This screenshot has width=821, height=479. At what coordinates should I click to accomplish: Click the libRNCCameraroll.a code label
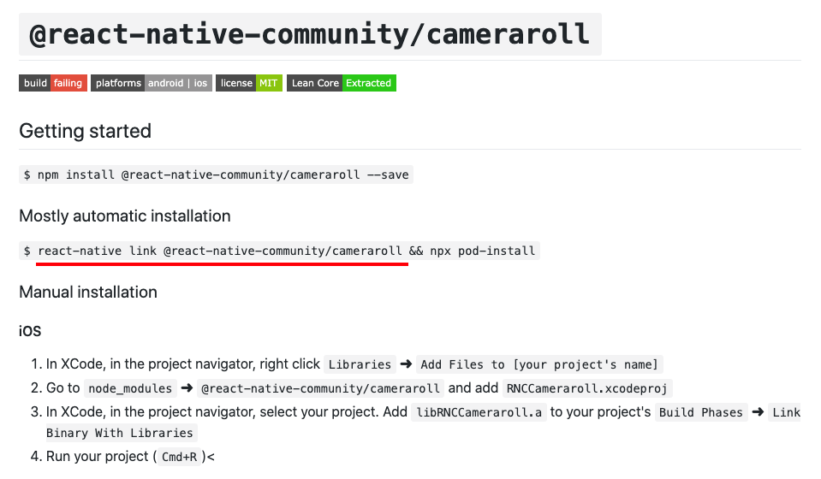[479, 412]
